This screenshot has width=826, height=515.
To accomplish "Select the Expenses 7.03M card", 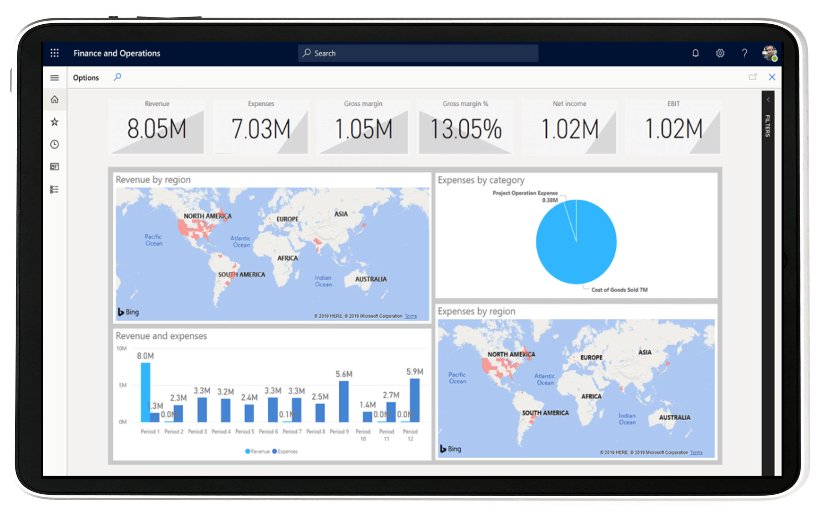I will pos(261,127).
